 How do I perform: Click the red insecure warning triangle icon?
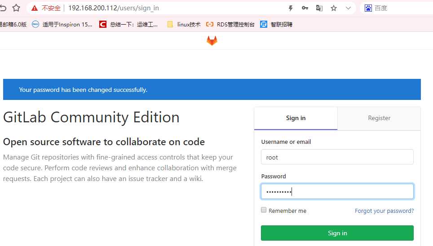tap(35, 8)
